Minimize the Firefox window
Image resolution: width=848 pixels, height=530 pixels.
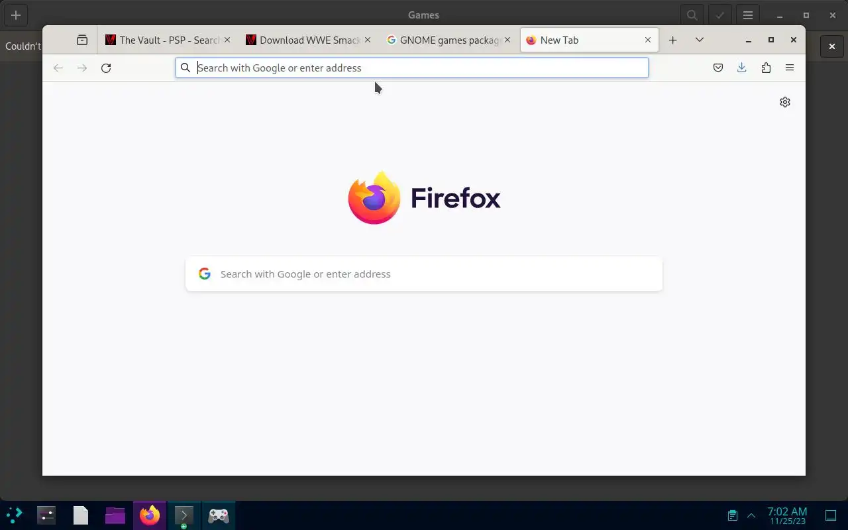coord(749,40)
